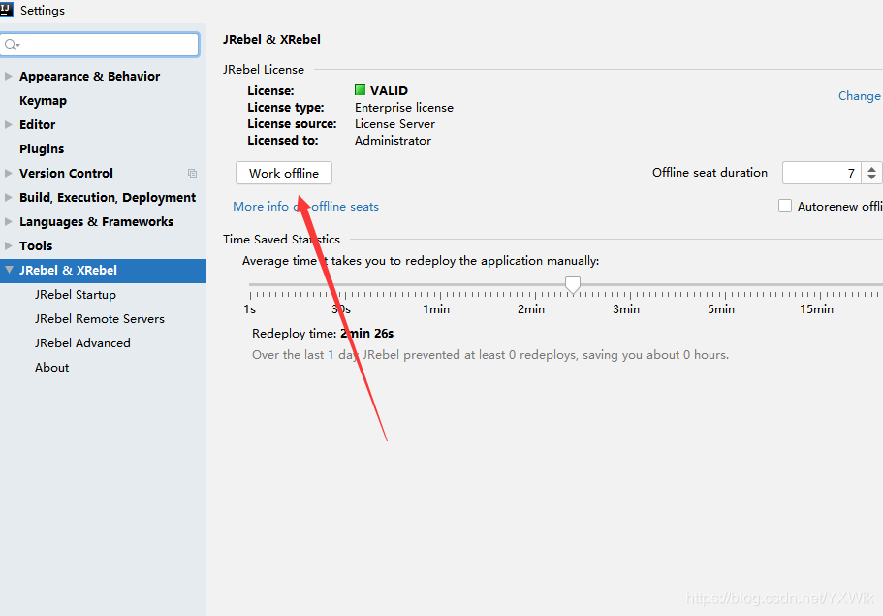
Task: Open the Plugins settings page
Action: point(42,148)
